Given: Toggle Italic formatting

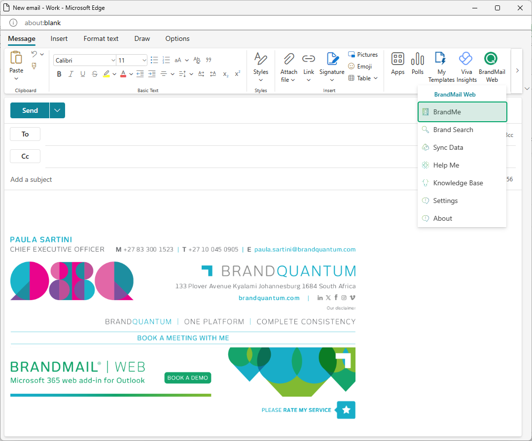Looking at the screenshot, I should (71, 74).
